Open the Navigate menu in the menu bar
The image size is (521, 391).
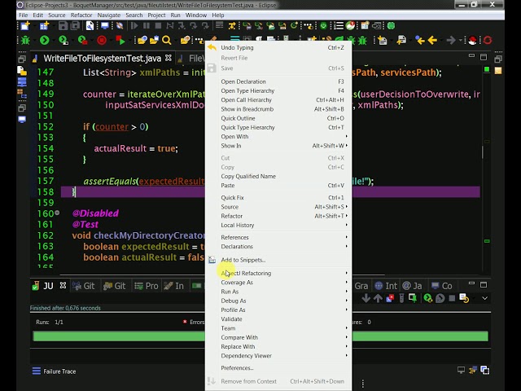pos(108,15)
